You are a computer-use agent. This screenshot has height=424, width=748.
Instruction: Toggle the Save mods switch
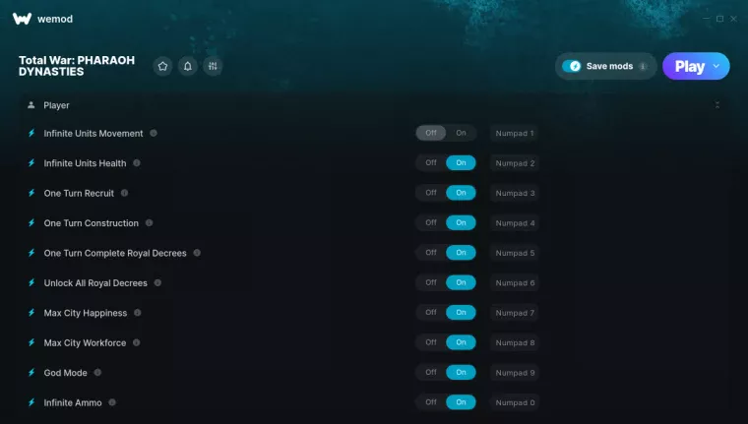(572, 66)
